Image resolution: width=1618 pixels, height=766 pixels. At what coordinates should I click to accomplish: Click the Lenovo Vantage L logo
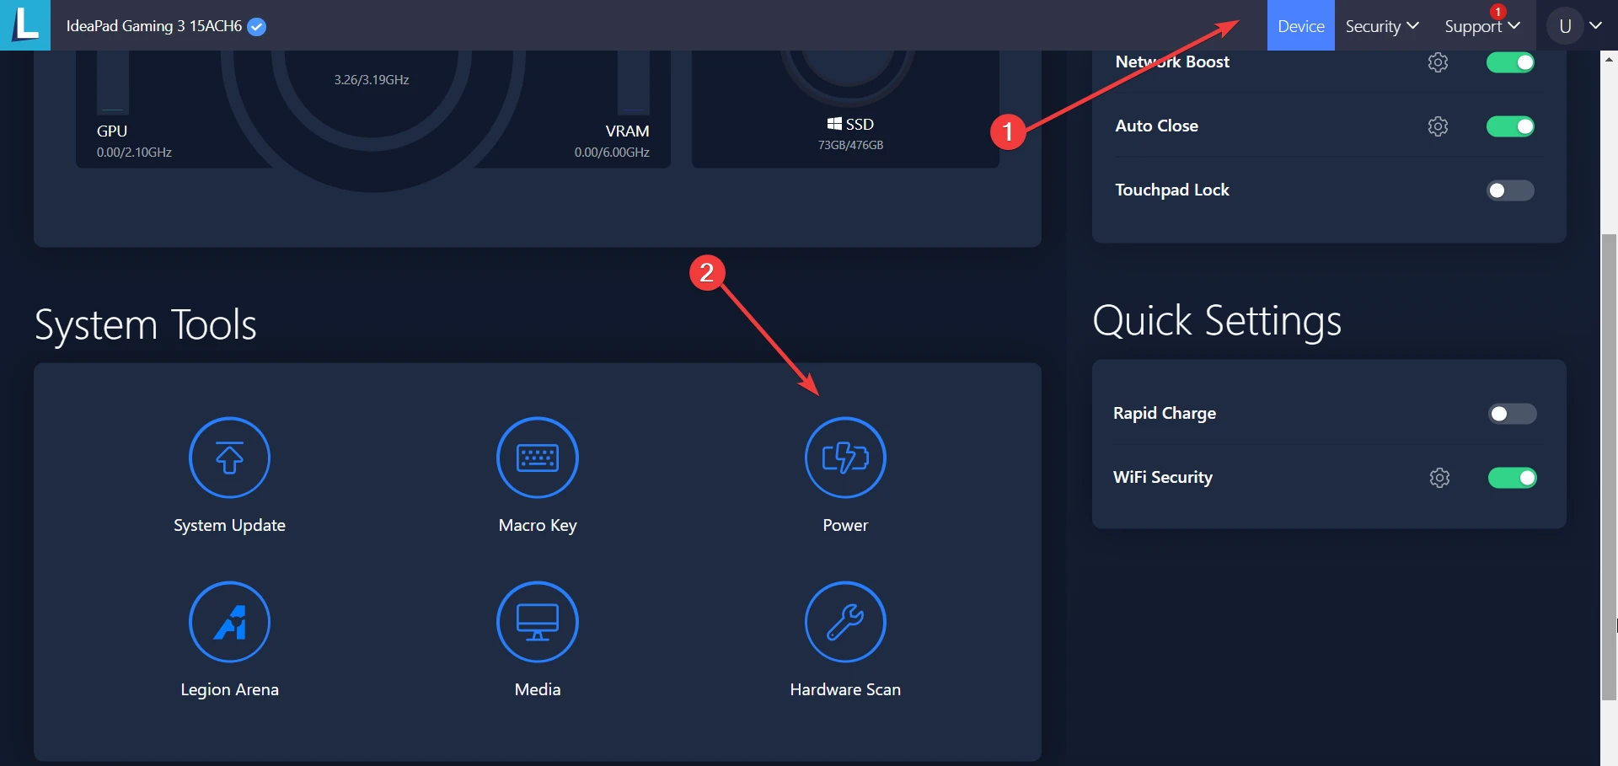pyautogui.click(x=25, y=25)
